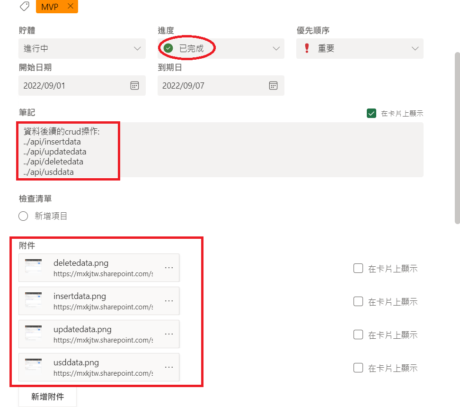
Task: Open more options for deletedata.png
Action: click(x=169, y=268)
